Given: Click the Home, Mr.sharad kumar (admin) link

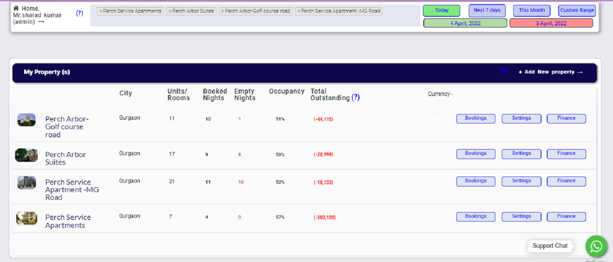Looking at the screenshot, I should click(x=37, y=15).
